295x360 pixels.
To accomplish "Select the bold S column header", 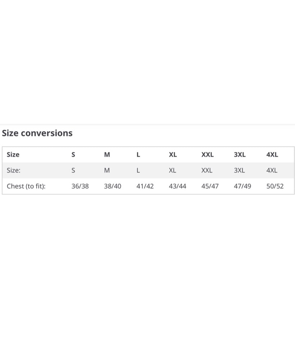I will (x=73, y=154).
